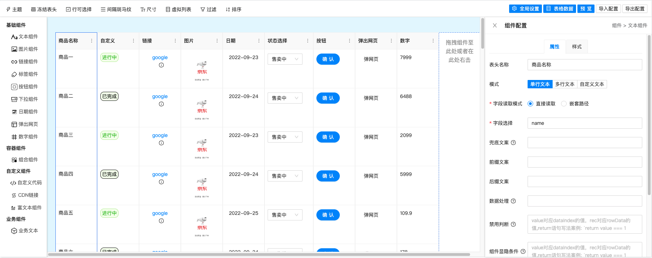652x258 pixels.
Task: Click the horizontal scrollbar below the table
Action: [x=259, y=254]
